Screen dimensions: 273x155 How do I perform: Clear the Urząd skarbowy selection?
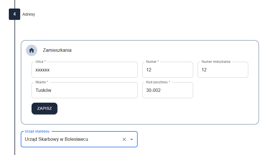124,139
